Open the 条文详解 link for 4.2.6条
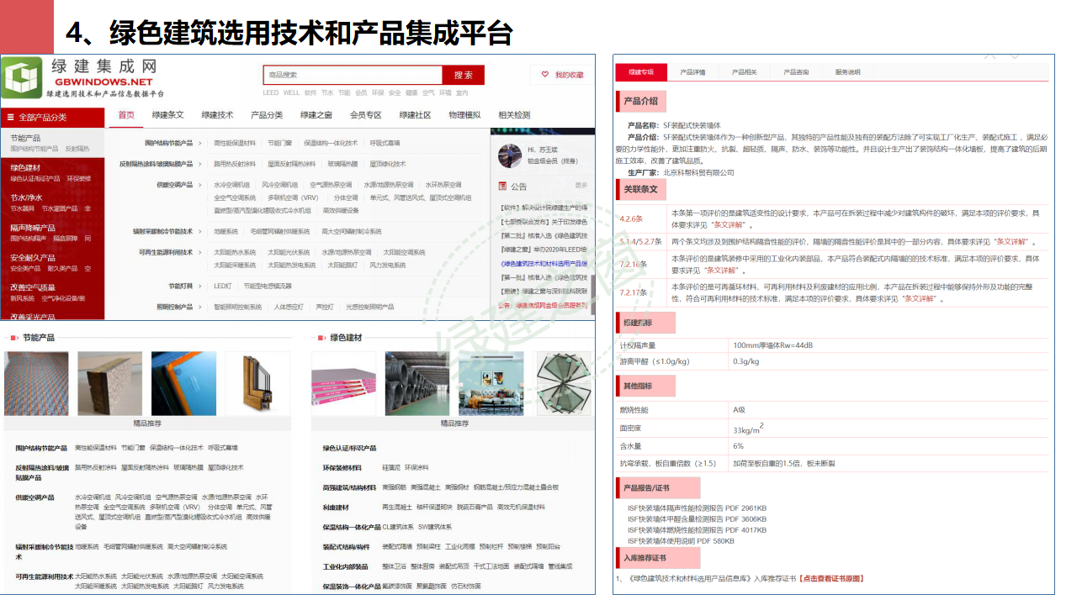Image resolution: width=1077 pixels, height=605 pixels. click(729, 225)
